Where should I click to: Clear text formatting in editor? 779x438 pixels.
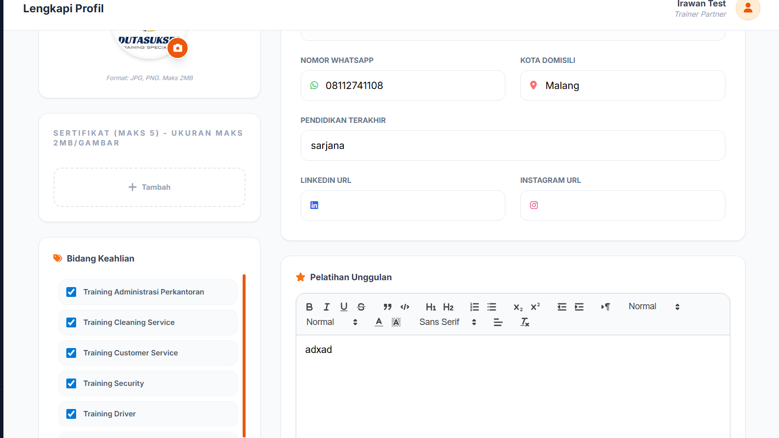(525, 322)
